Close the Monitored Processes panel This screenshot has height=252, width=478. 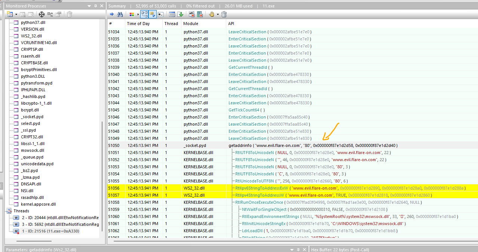tap(102, 6)
